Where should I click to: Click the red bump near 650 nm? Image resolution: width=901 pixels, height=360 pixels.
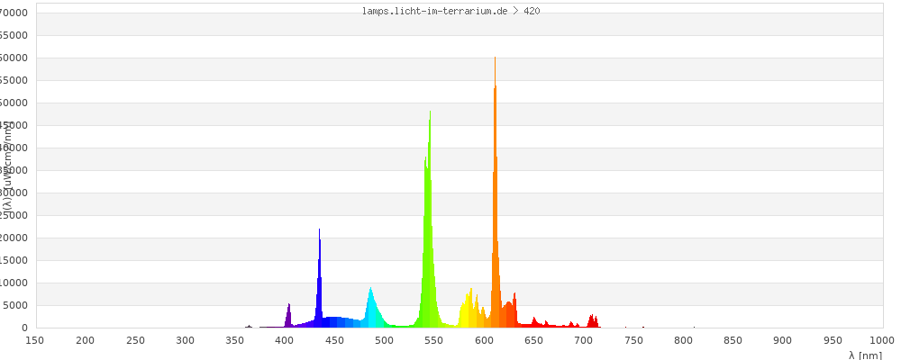pyautogui.click(x=534, y=322)
